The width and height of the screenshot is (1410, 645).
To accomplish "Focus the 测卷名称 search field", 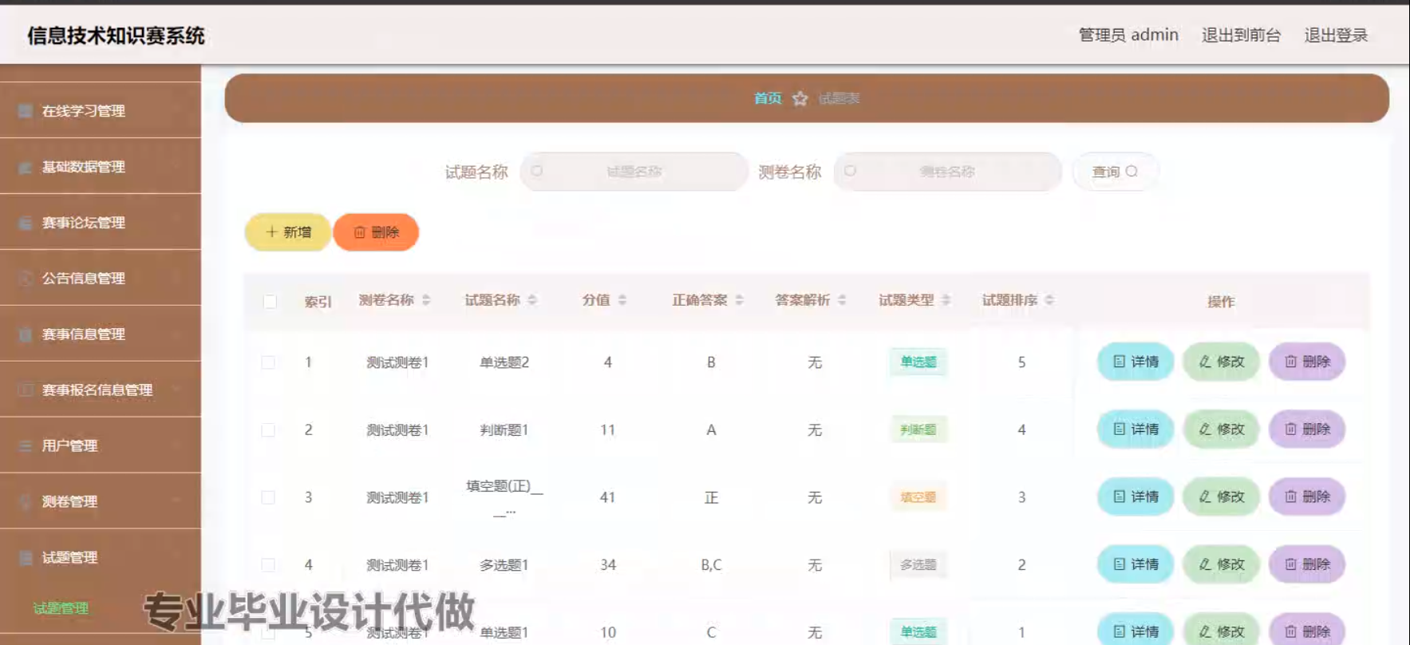I will click(947, 171).
